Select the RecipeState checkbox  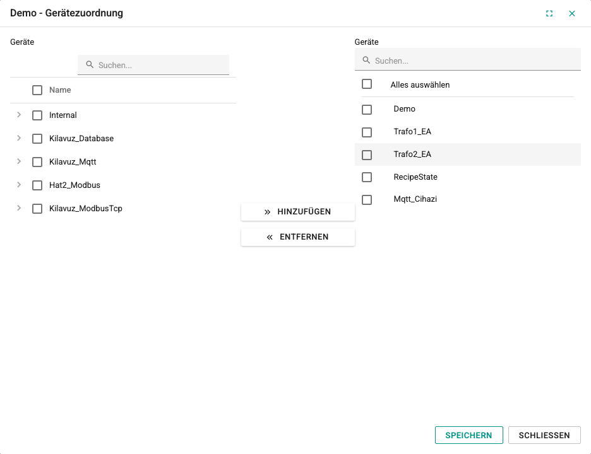click(x=367, y=177)
